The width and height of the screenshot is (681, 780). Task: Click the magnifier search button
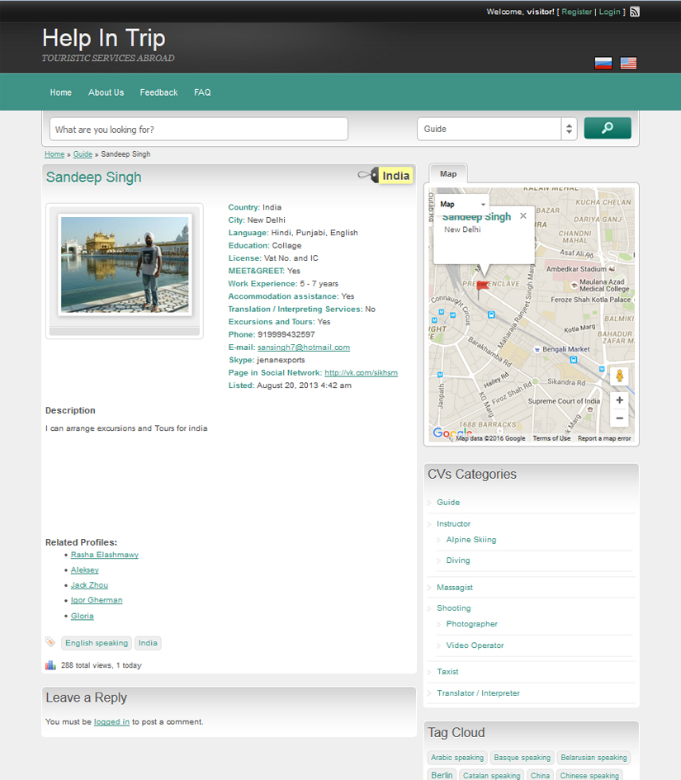click(608, 128)
